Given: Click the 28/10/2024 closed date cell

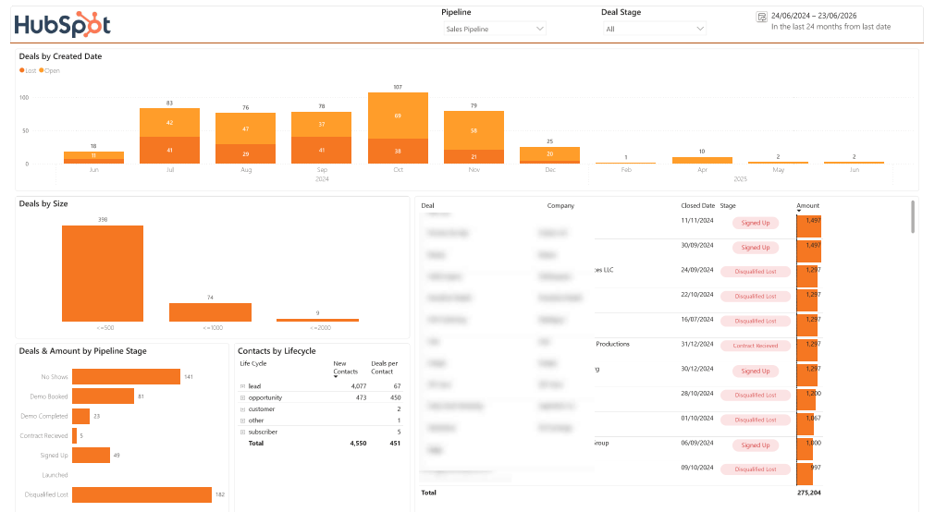Looking at the screenshot, I should tap(697, 394).
